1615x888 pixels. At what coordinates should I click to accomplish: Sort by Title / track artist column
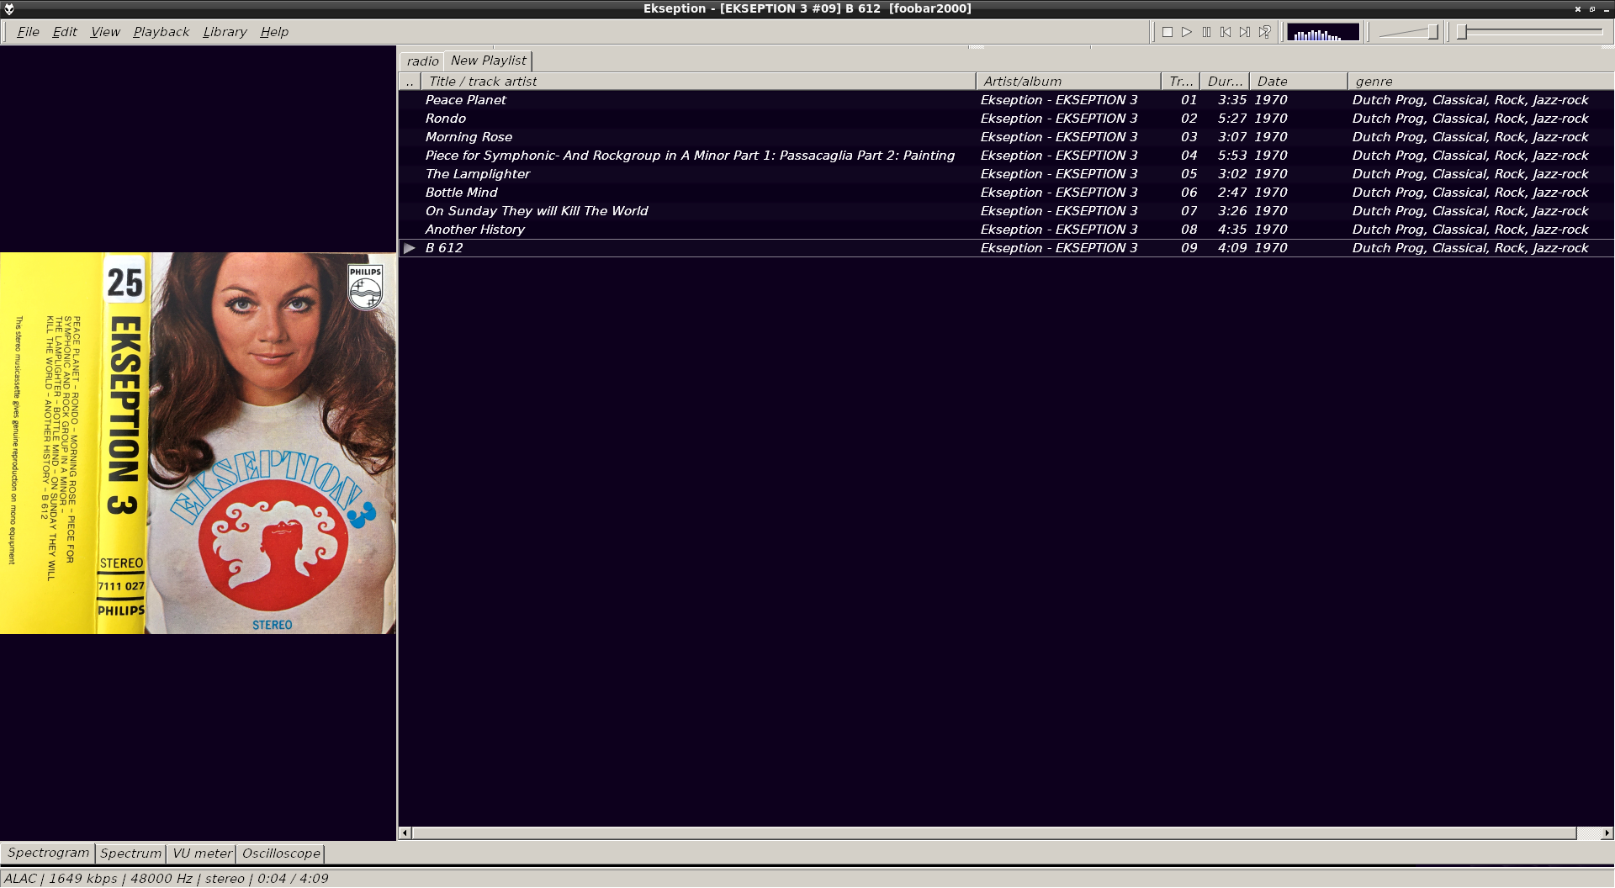tap(698, 82)
